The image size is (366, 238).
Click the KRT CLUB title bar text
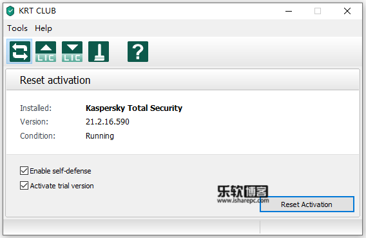click(37, 11)
